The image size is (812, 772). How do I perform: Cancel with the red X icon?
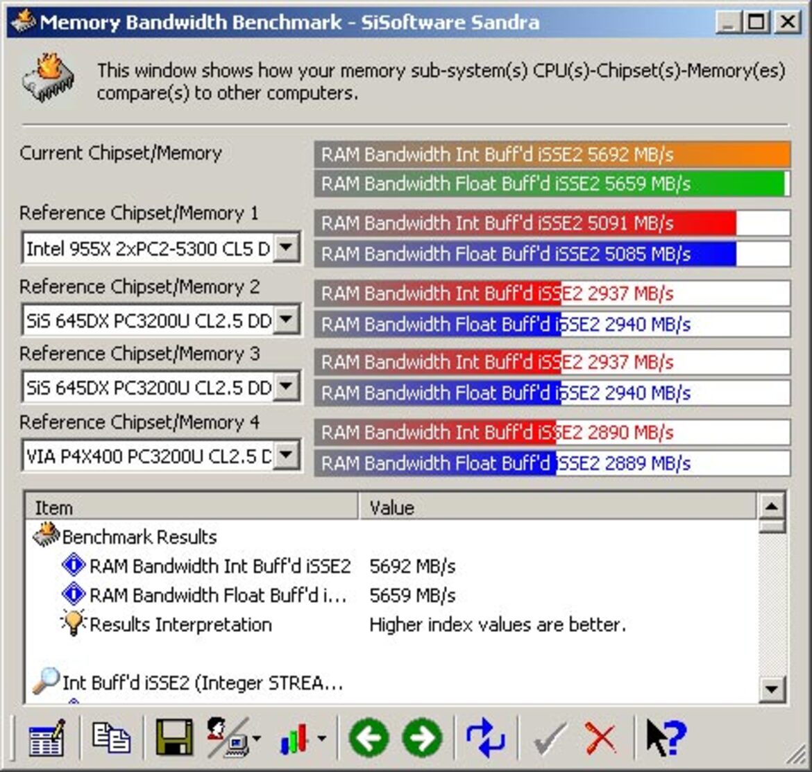pos(601,738)
